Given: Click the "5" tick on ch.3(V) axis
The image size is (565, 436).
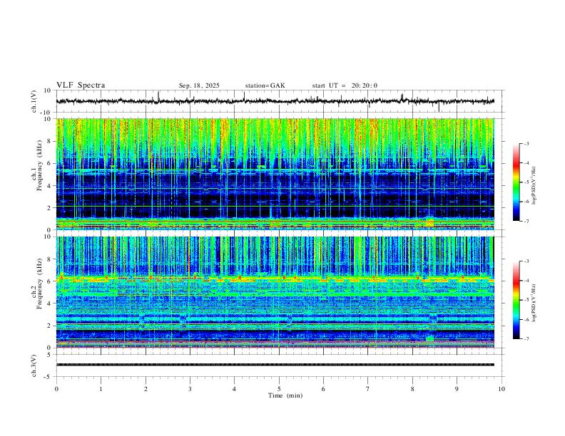Looking at the screenshot, I should coord(49,355).
